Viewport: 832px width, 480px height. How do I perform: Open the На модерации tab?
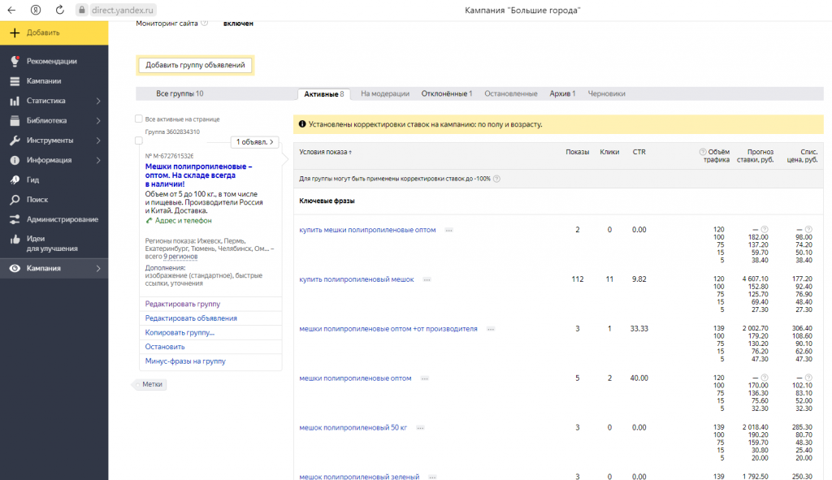coord(385,94)
